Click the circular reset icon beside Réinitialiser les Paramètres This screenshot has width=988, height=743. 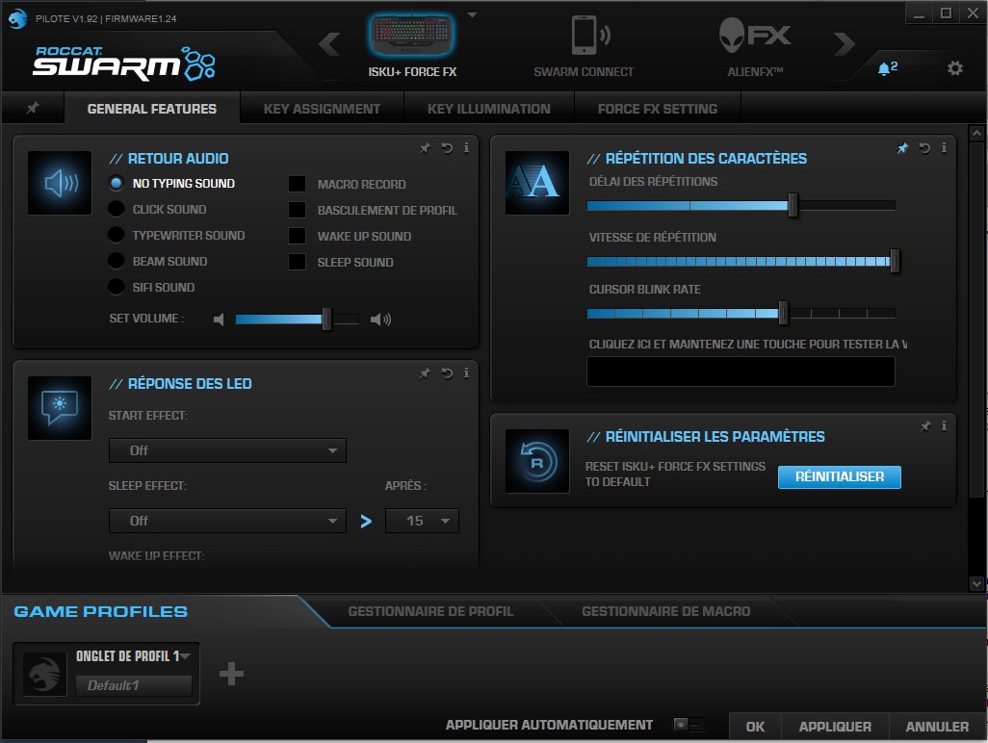536,460
